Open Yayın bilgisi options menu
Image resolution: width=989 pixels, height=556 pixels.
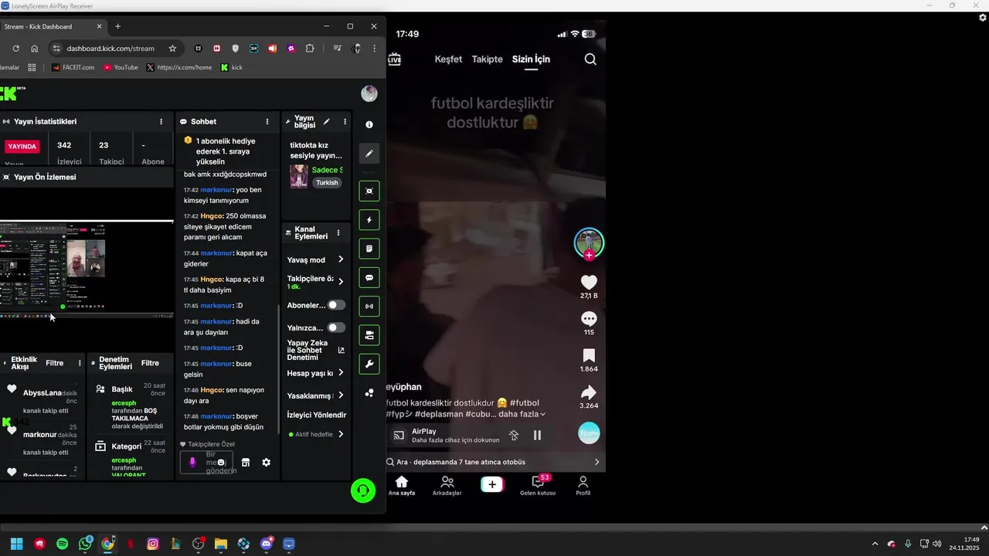click(345, 121)
